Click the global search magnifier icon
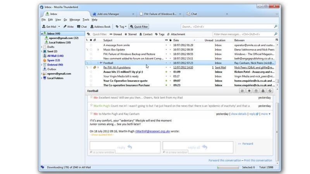The width and height of the screenshot is (310, 174). (x=276, y=26)
